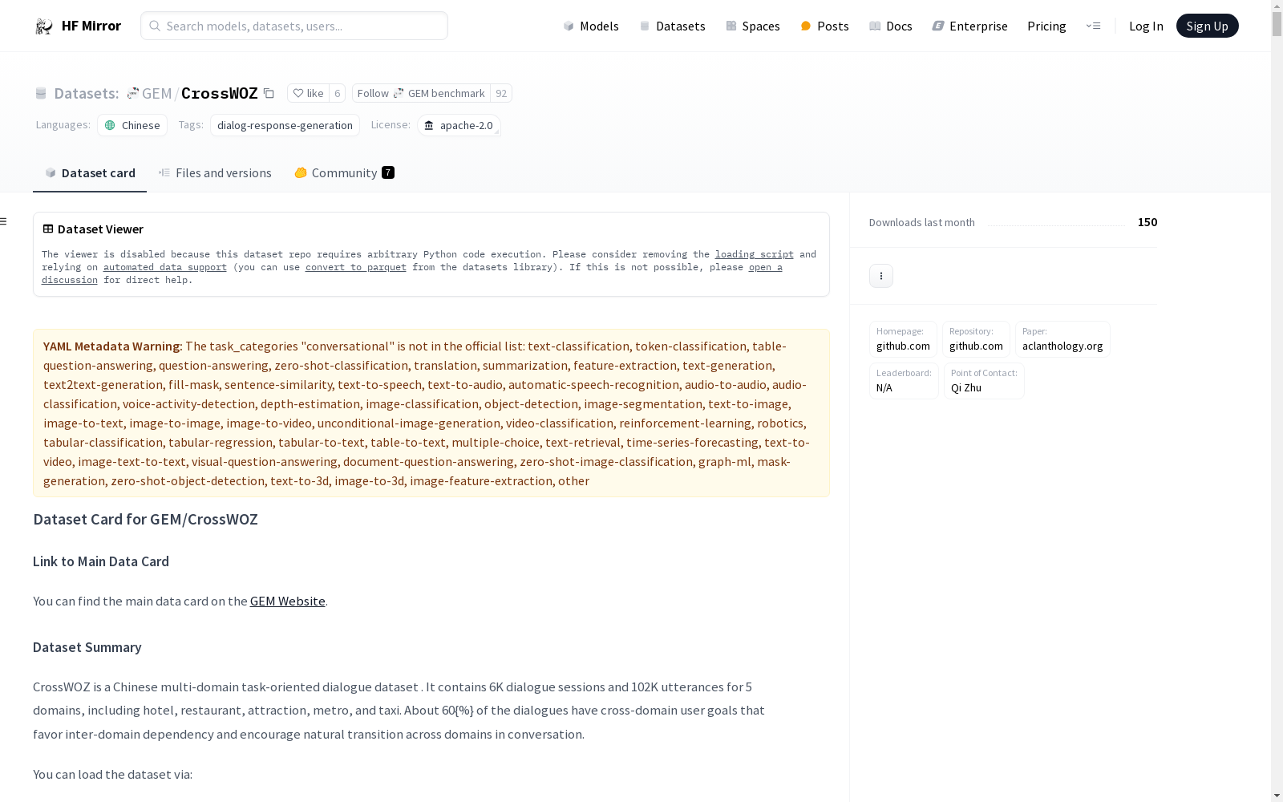Click the Log In link
The image size is (1283, 802).
coord(1146,26)
